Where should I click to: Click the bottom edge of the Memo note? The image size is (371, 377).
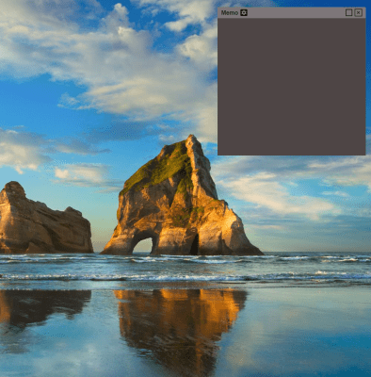click(x=292, y=155)
